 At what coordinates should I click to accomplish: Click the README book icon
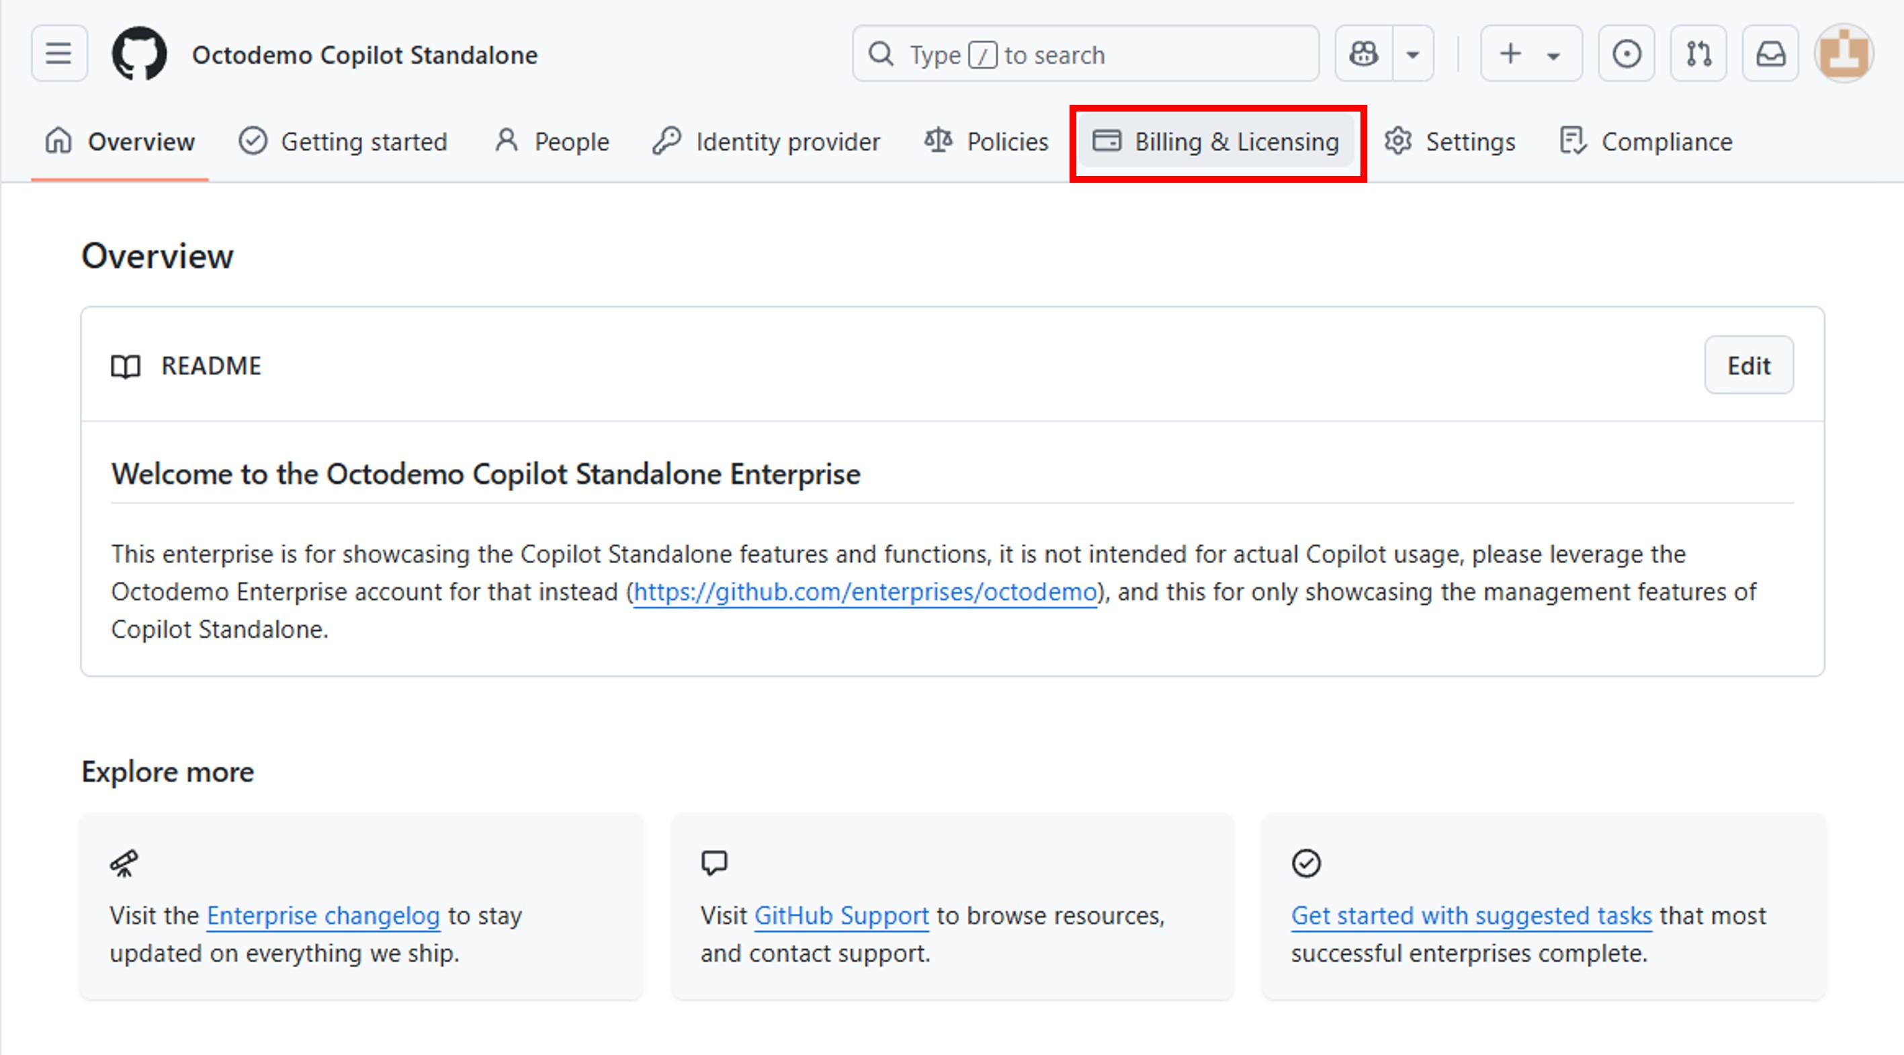[x=126, y=367]
